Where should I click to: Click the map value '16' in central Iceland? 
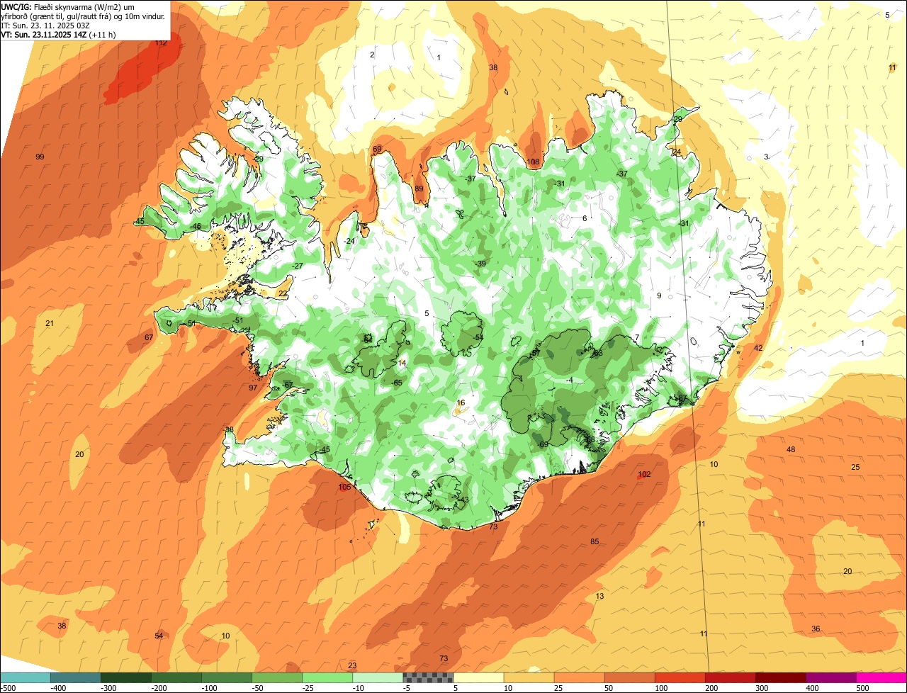coord(461,403)
